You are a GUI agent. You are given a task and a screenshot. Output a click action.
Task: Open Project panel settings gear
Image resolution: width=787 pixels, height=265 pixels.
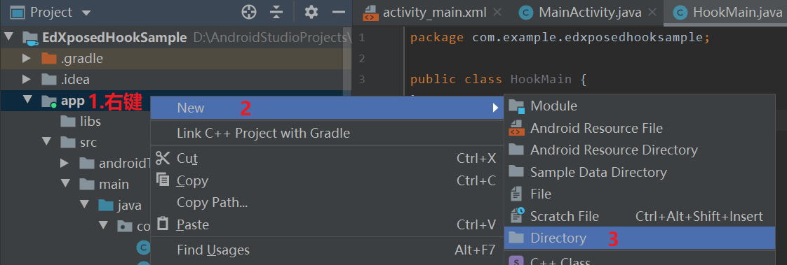coord(311,12)
